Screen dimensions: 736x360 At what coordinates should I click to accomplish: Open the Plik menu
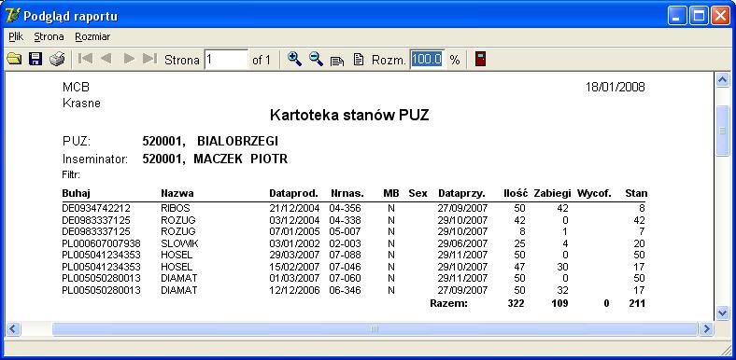pyautogui.click(x=16, y=36)
